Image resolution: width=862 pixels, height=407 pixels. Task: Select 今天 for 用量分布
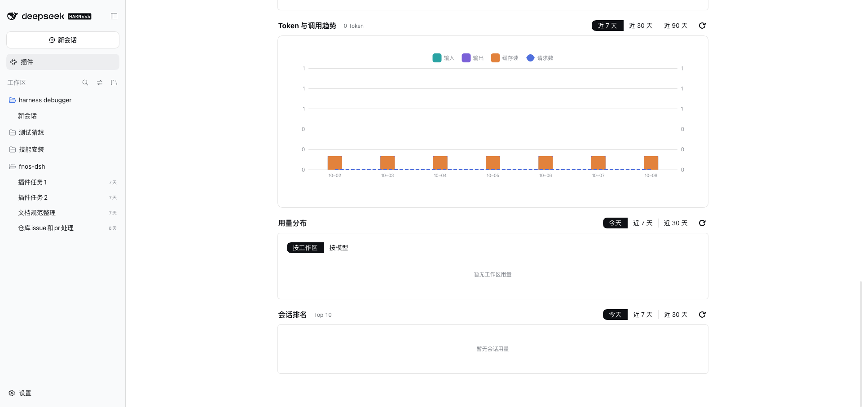click(x=615, y=223)
